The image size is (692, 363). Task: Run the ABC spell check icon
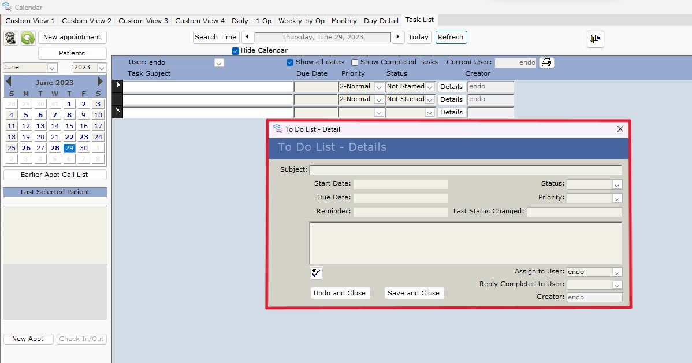tap(316, 273)
